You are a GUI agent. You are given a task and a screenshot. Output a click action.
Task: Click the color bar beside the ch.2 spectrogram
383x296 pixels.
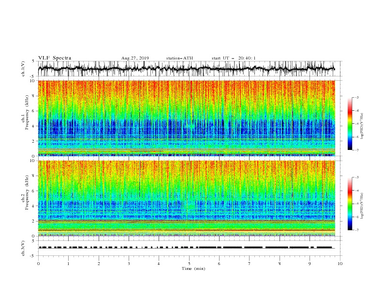pyautogui.click(x=350, y=204)
